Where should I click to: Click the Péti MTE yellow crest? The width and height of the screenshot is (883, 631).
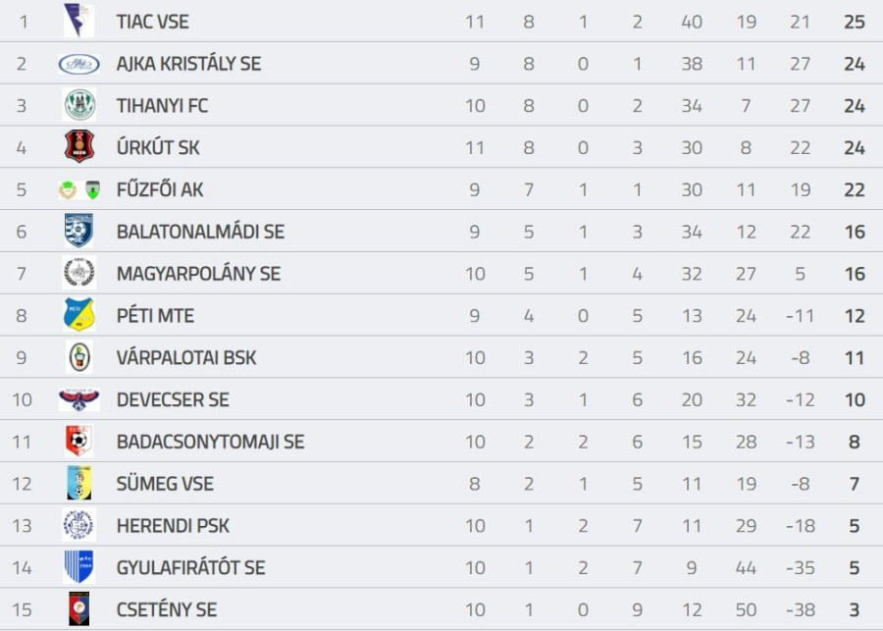pos(78,315)
